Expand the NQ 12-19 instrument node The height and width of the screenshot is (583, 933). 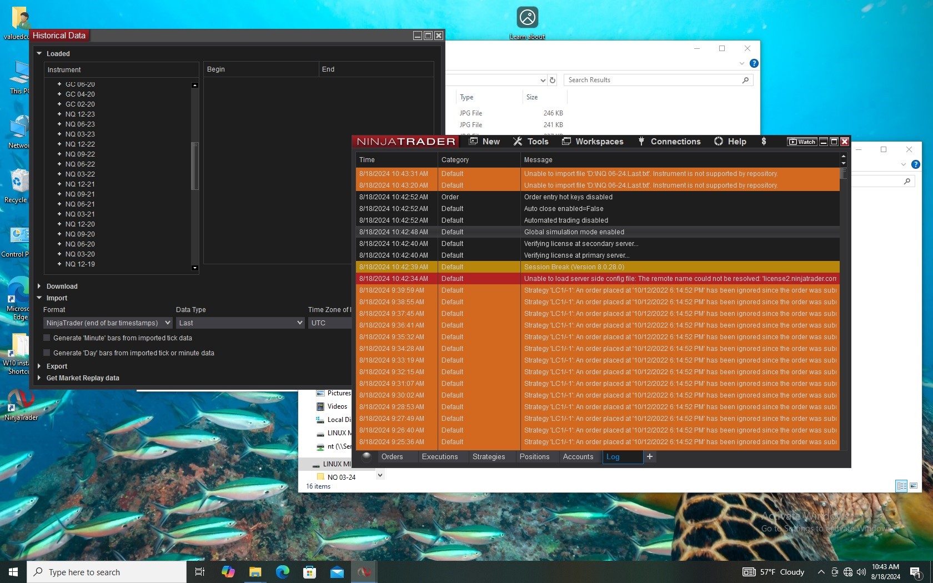point(59,264)
